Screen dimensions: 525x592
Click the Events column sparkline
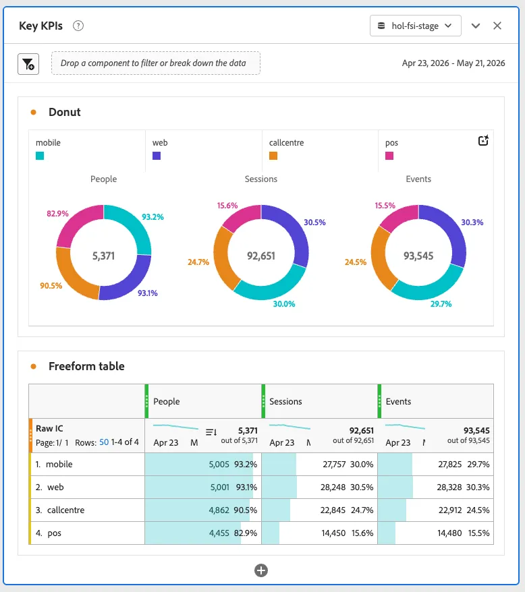coord(405,427)
